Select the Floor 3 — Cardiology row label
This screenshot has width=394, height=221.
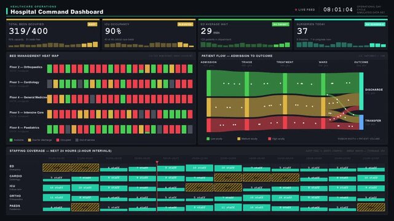[25, 82]
